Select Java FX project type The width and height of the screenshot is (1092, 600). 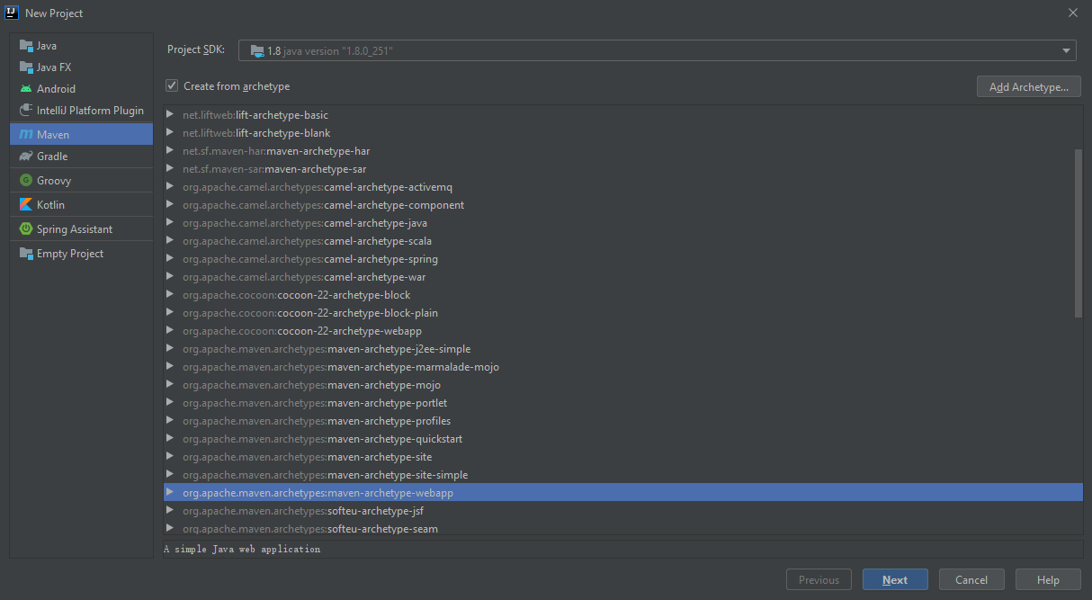pos(81,67)
